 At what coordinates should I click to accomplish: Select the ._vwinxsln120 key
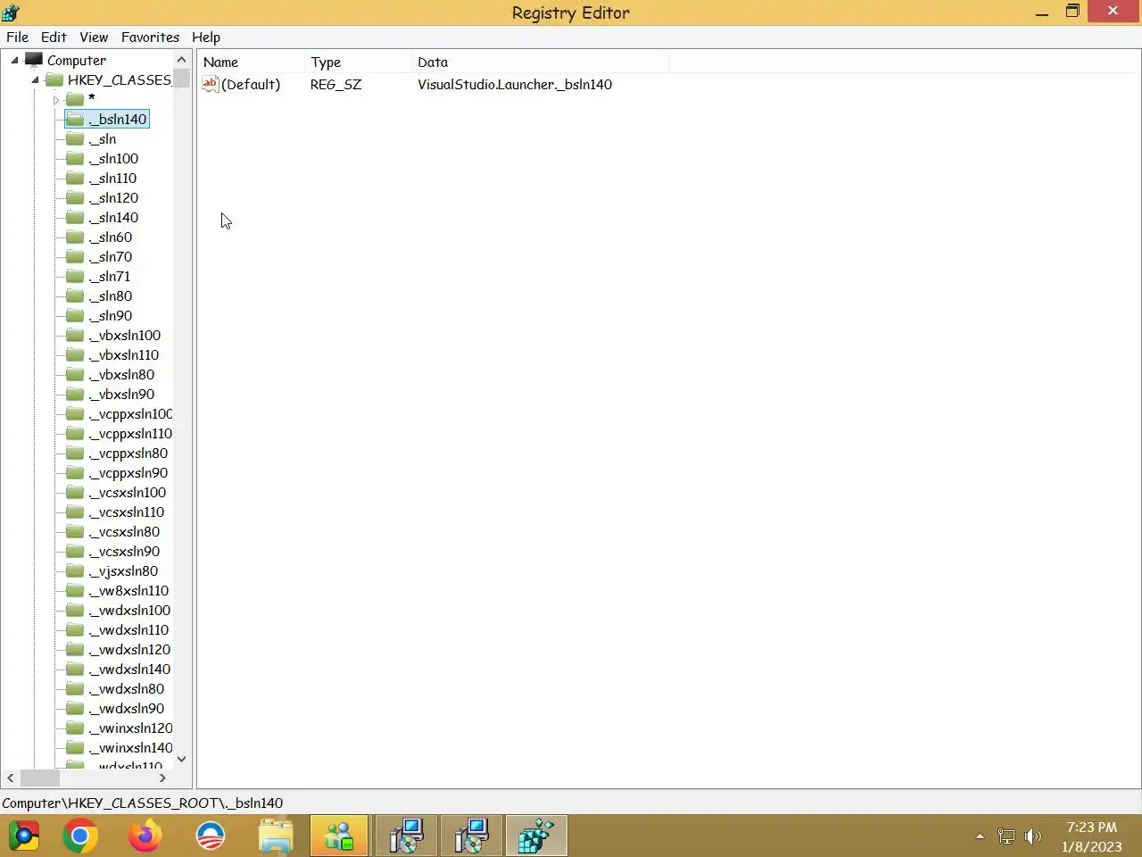click(130, 728)
